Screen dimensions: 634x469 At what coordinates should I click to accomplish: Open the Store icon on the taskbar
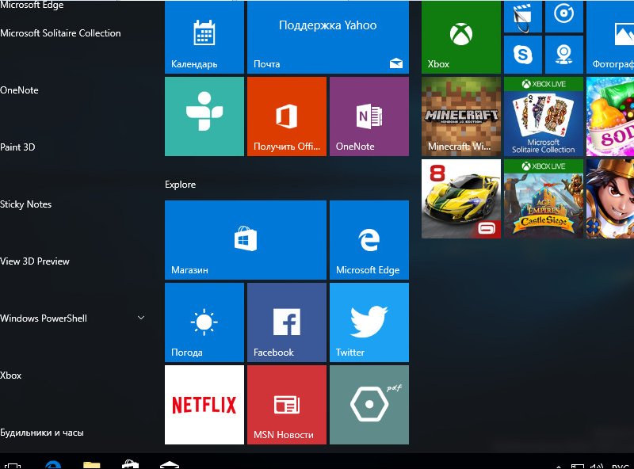click(130, 464)
